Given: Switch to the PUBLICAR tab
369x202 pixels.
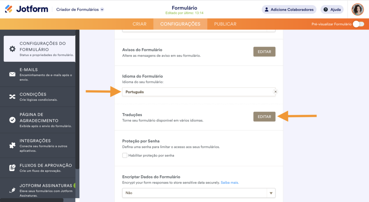Looking at the screenshot, I should (225, 24).
